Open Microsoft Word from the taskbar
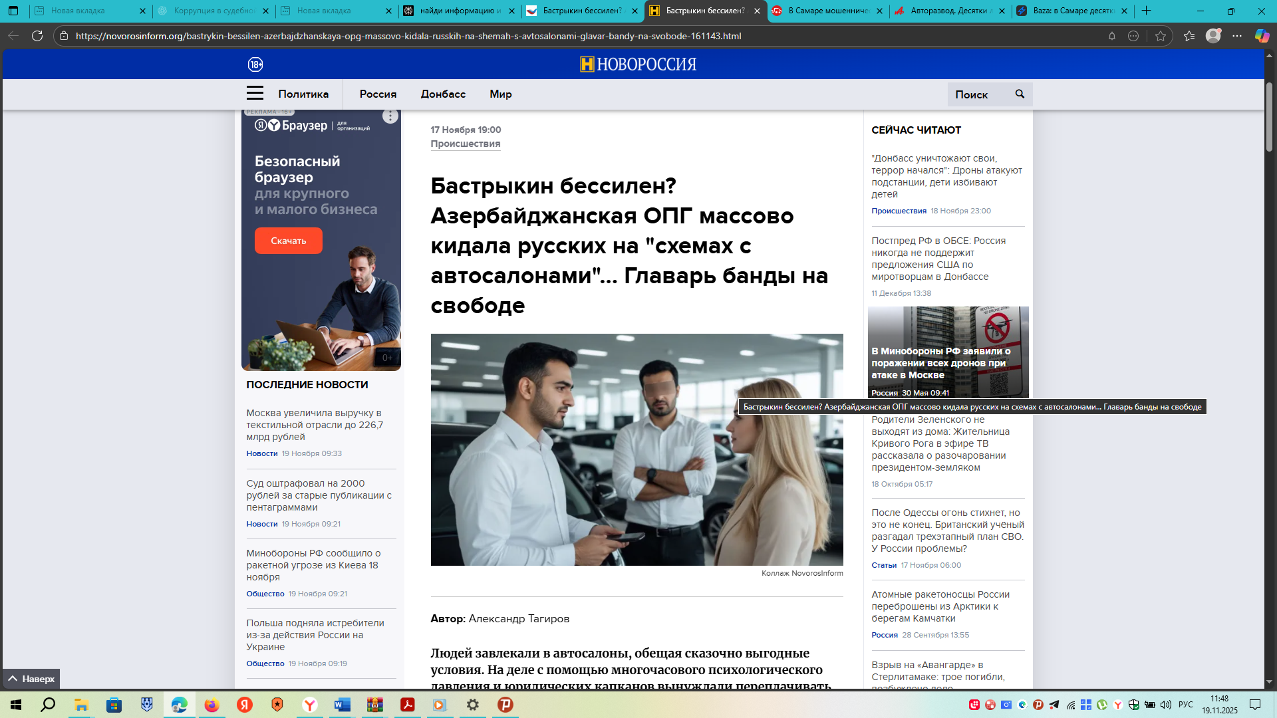1277x718 pixels. 342,705
